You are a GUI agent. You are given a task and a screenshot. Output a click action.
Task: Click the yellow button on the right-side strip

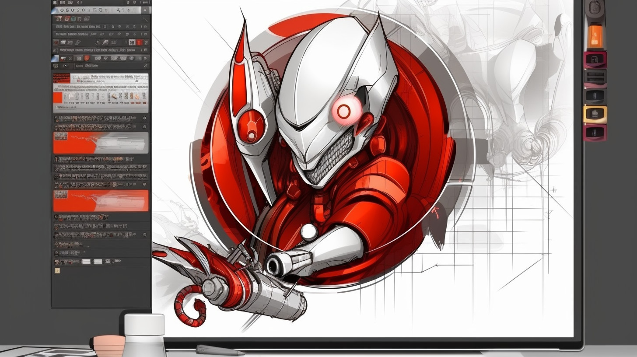(595, 114)
